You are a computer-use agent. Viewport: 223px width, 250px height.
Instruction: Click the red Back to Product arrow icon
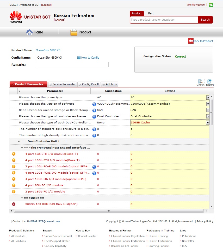tap(191, 41)
